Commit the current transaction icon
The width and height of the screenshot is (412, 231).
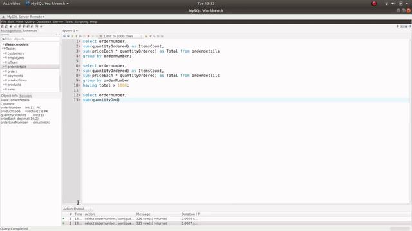pos(93,36)
